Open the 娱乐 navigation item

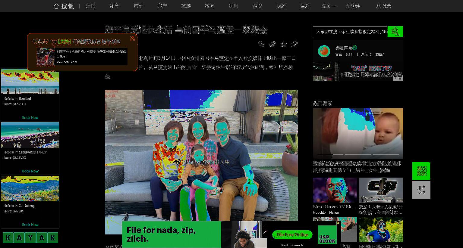(305, 6)
